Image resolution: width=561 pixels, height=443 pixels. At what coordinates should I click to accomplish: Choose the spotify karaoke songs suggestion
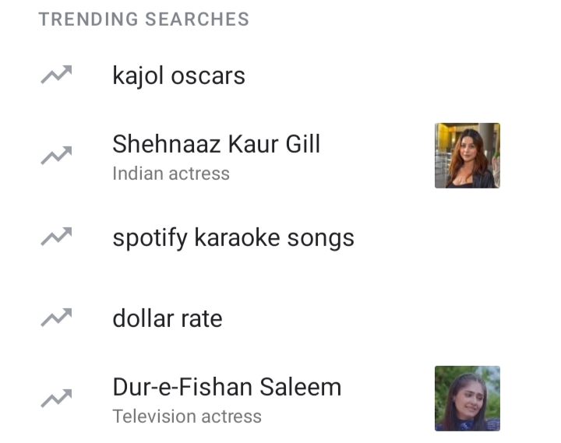[x=233, y=237]
